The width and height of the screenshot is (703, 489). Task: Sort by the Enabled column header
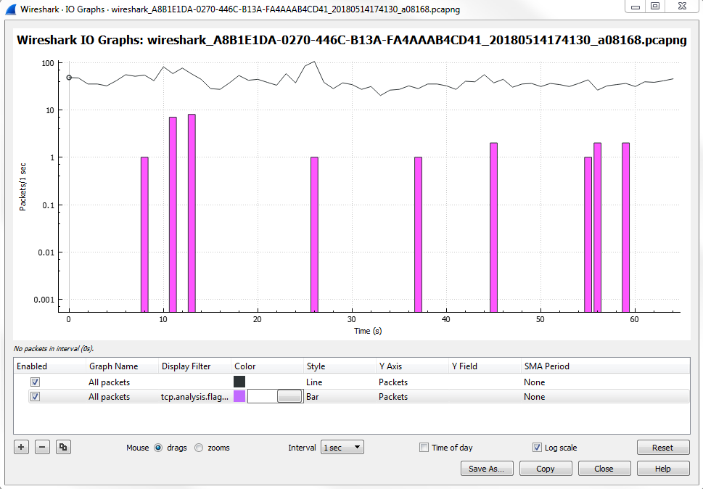pos(49,366)
